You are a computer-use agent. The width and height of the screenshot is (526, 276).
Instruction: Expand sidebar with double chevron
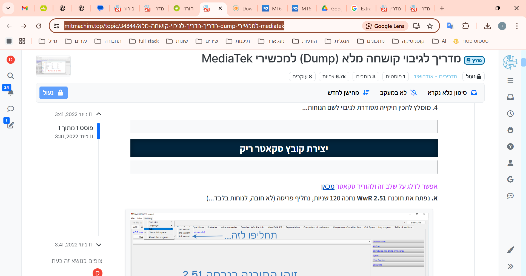click(510, 266)
